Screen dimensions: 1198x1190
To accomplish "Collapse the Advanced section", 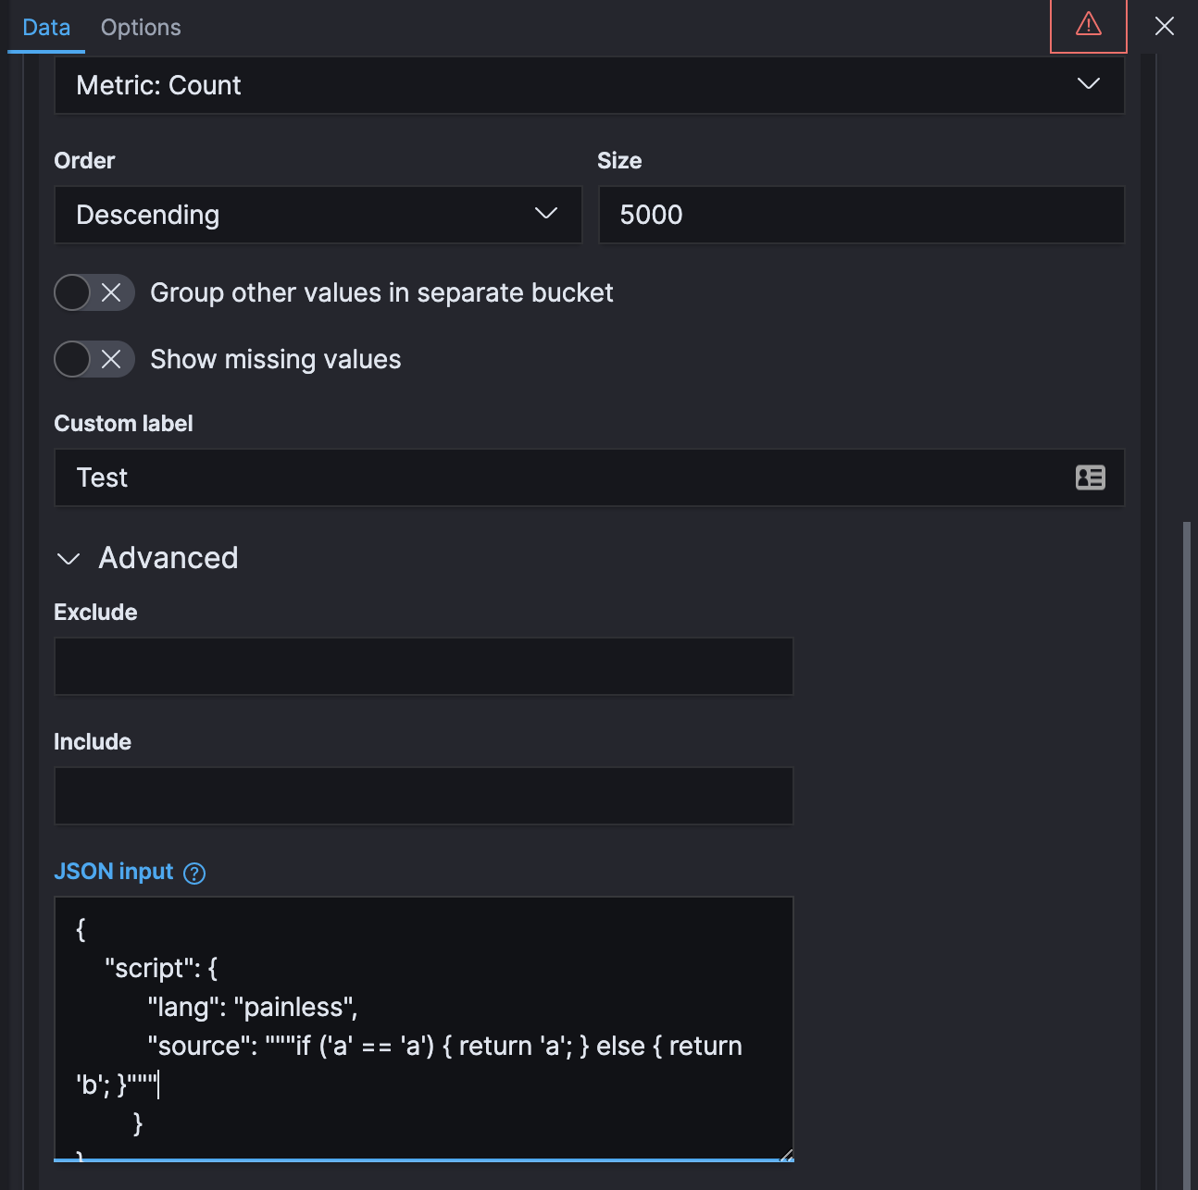I will (x=67, y=558).
